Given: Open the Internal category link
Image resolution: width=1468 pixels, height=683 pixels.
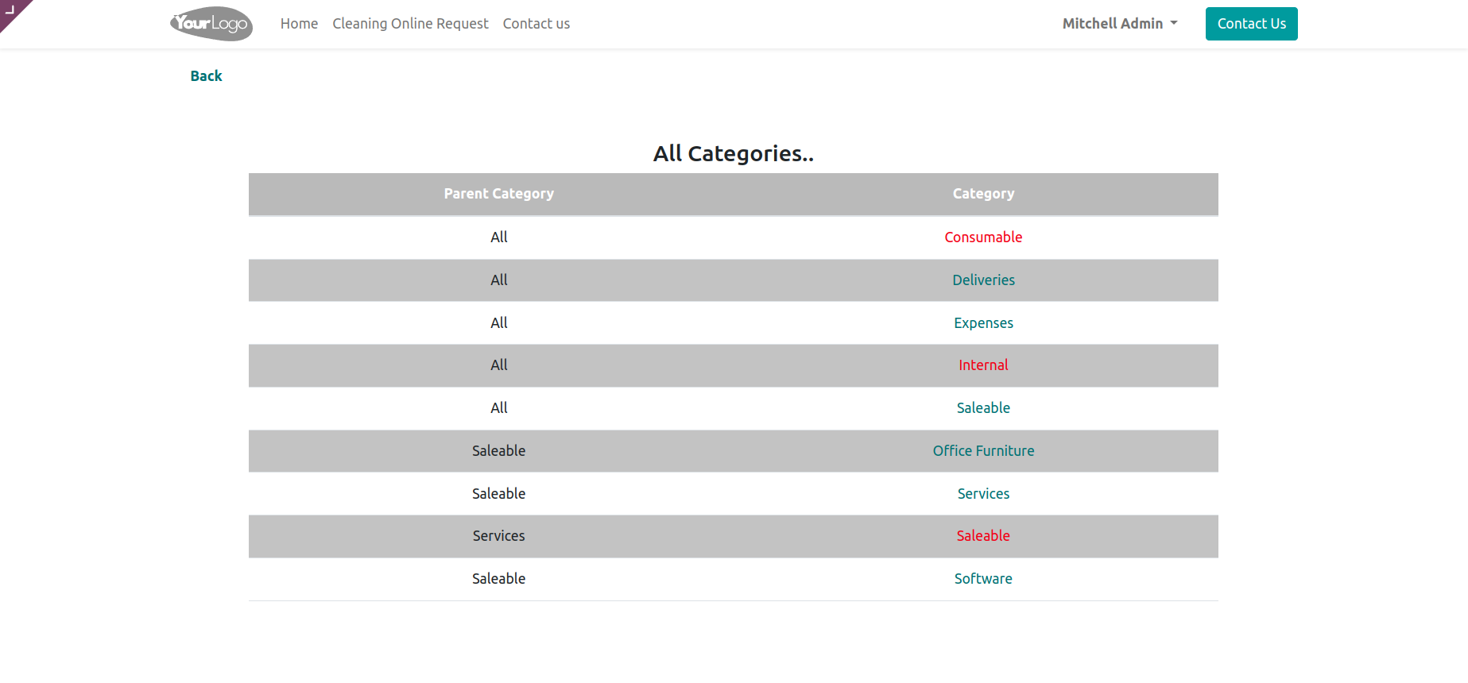Looking at the screenshot, I should click(x=983, y=365).
